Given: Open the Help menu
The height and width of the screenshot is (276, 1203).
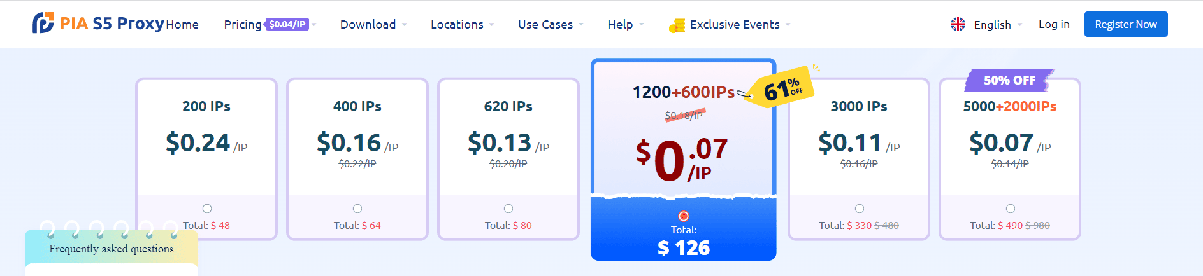Looking at the screenshot, I should pos(625,24).
